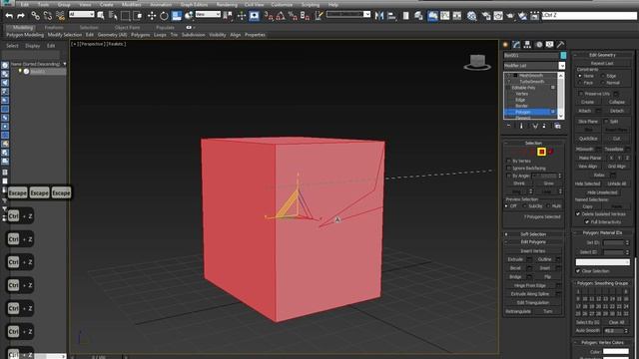The width and height of the screenshot is (639, 359).
Task: Uncheck Delete Isolated Vertices
Action: tap(578, 213)
